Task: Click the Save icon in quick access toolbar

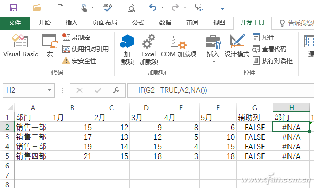Action: tap(14, 8)
